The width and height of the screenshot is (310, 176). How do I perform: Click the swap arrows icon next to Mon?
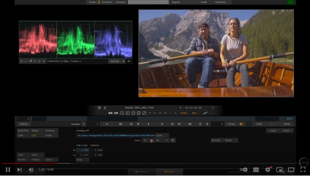click(x=205, y=113)
